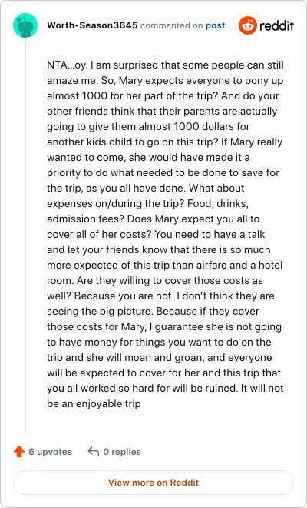Click the line 'expenses on/during the trip? Food, drinks,'

click(147, 204)
